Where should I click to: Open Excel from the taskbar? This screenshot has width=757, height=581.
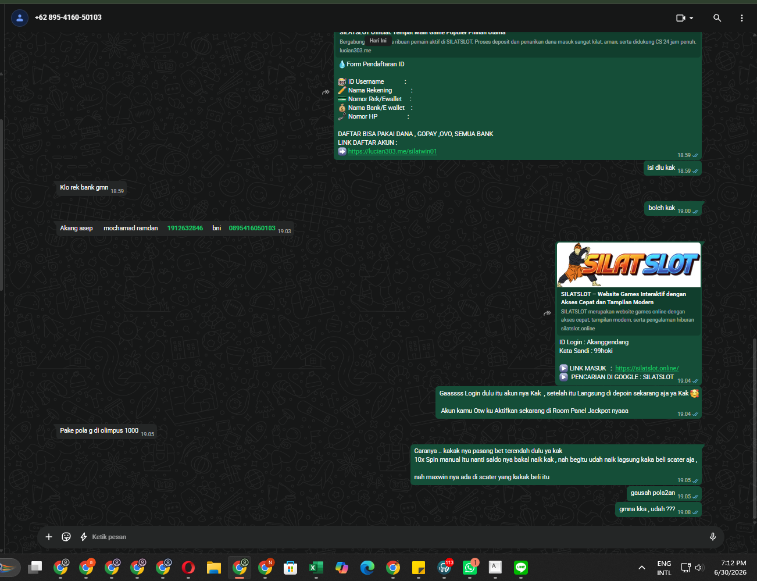tap(316, 567)
